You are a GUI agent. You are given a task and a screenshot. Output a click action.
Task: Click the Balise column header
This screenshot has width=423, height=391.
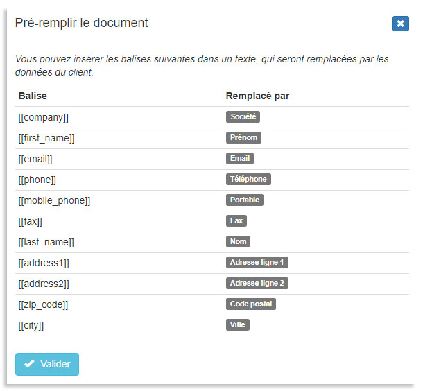tap(33, 96)
